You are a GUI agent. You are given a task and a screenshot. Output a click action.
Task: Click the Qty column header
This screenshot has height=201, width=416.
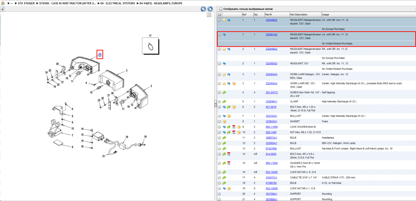[255, 15]
